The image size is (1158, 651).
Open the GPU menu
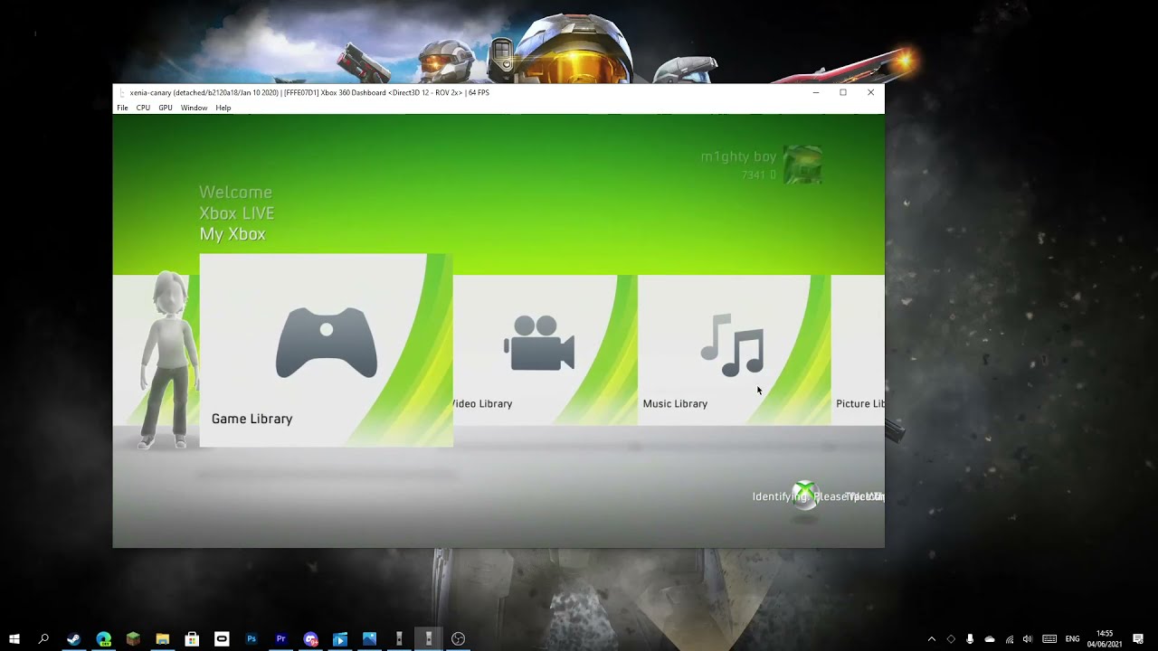[166, 108]
